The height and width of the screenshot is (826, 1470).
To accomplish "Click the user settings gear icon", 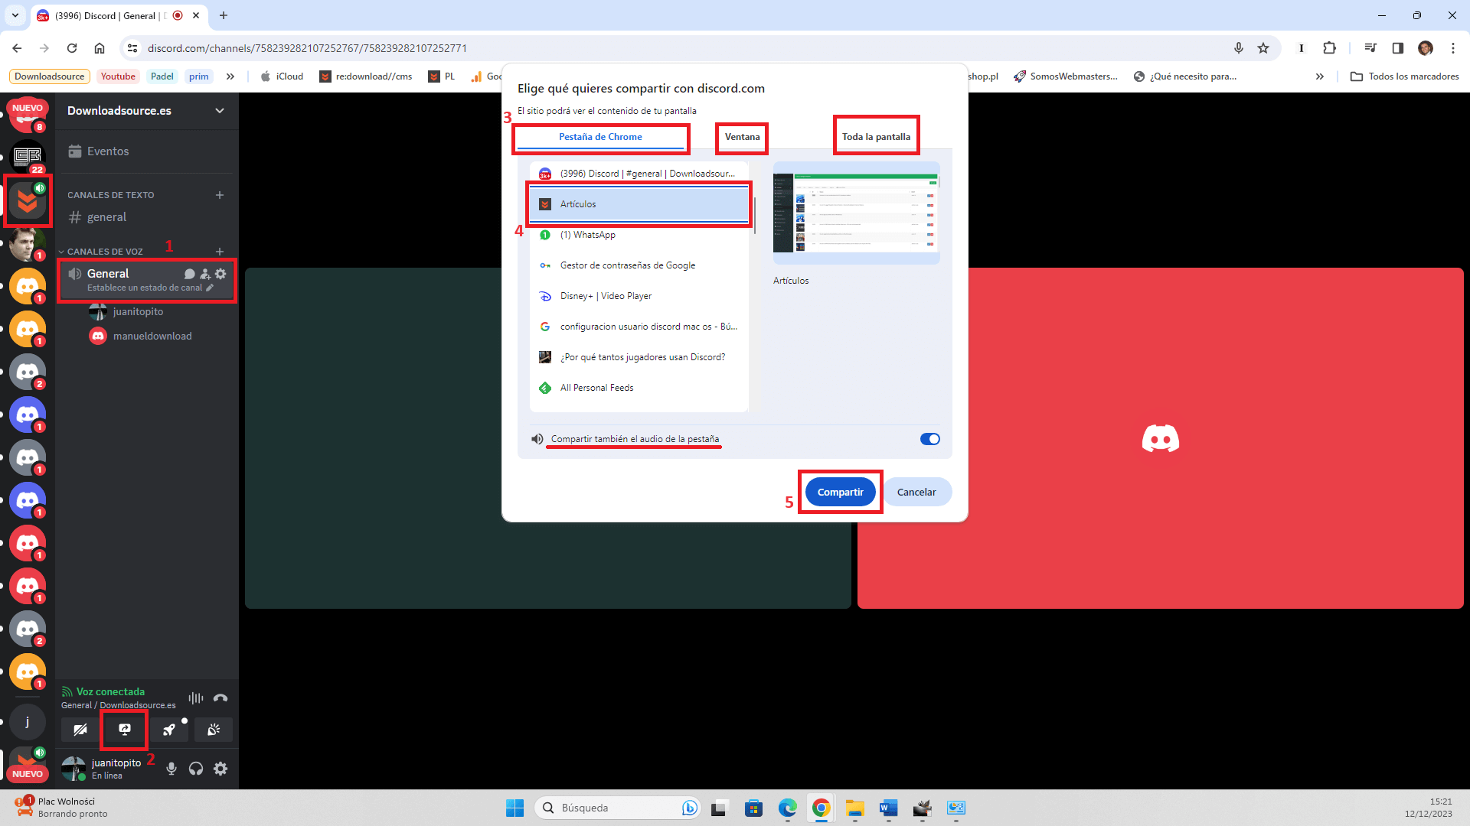I will point(221,769).
